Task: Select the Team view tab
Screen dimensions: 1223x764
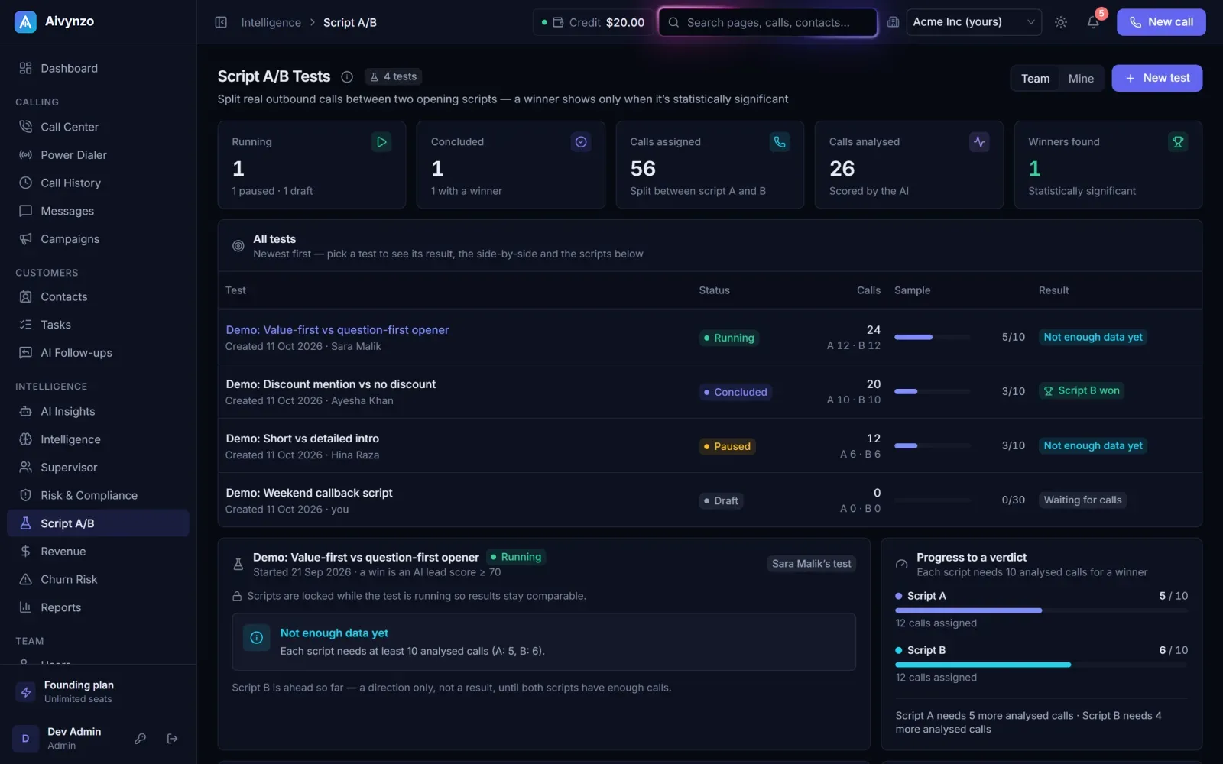Action: pyautogui.click(x=1035, y=78)
